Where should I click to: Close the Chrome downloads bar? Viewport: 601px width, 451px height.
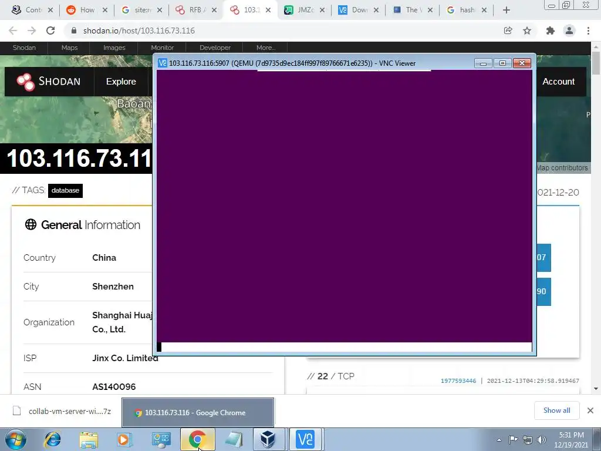[590, 410]
